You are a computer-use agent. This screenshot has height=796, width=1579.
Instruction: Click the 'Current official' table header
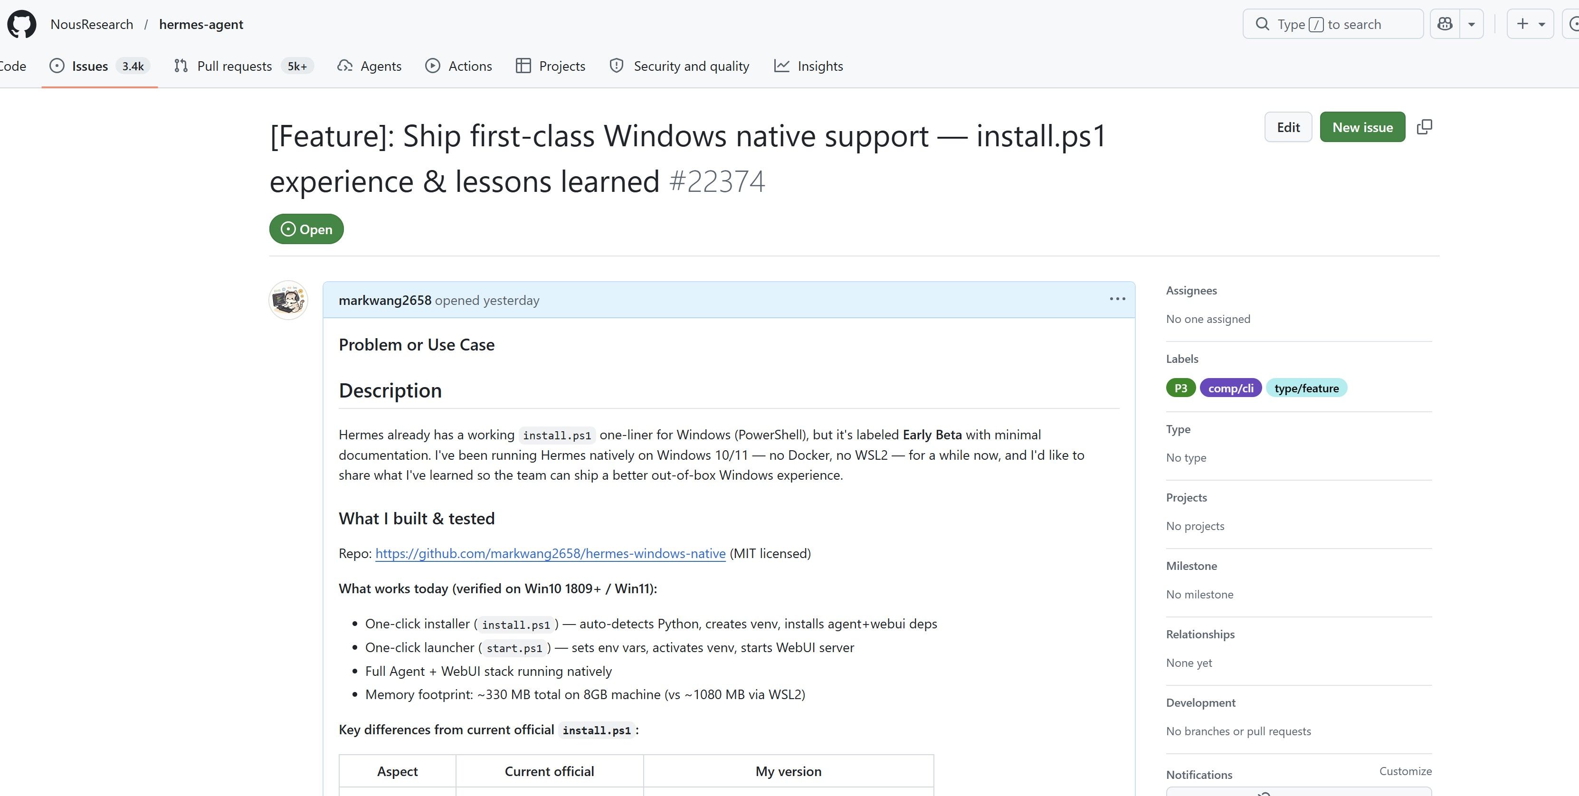549,771
